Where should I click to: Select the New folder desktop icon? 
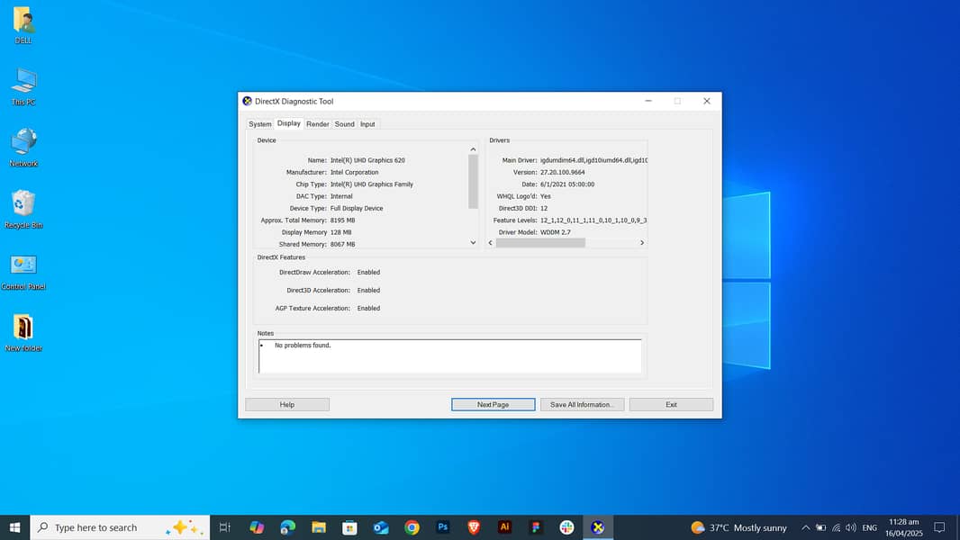click(23, 333)
